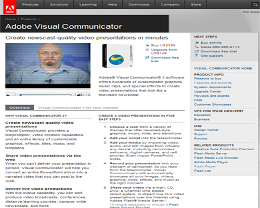Play the video with the play button
The height and width of the screenshot is (208, 260).
pyautogui.click(x=8, y=95)
